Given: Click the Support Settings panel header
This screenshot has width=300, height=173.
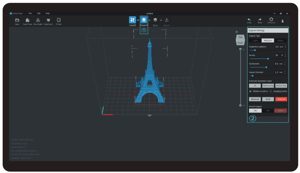Looking at the screenshot, I should coord(268,30).
